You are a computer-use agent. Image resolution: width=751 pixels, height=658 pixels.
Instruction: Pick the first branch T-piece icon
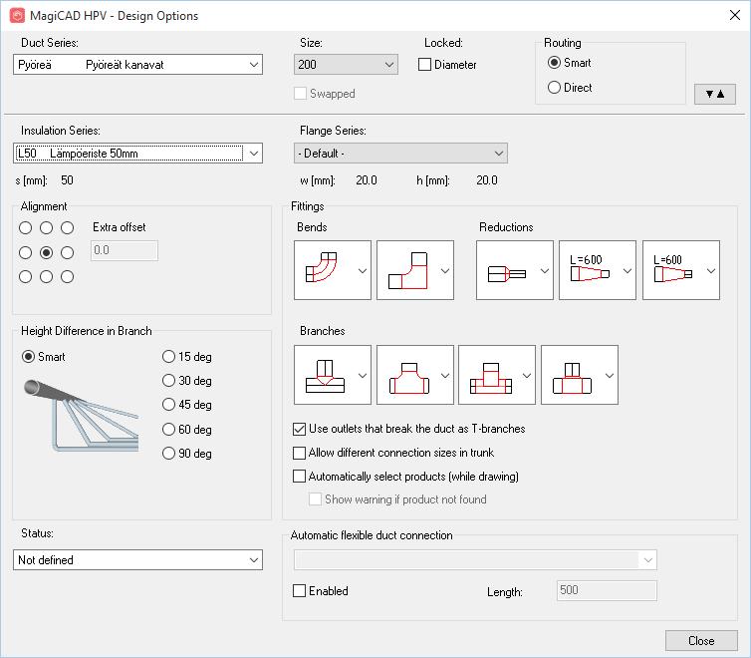click(x=325, y=376)
